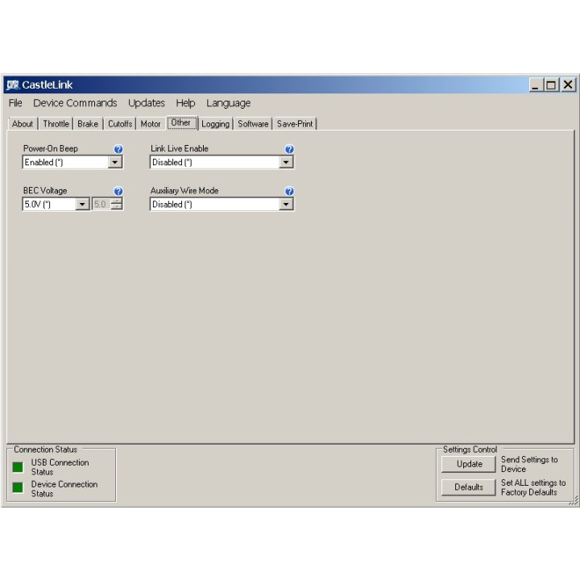The height and width of the screenshot is (580, 580).
Task: Open help for Auxiliary Wire Mode
Action: (289, 191)
